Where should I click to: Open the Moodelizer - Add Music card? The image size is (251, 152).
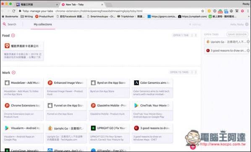tap(23, 88)
